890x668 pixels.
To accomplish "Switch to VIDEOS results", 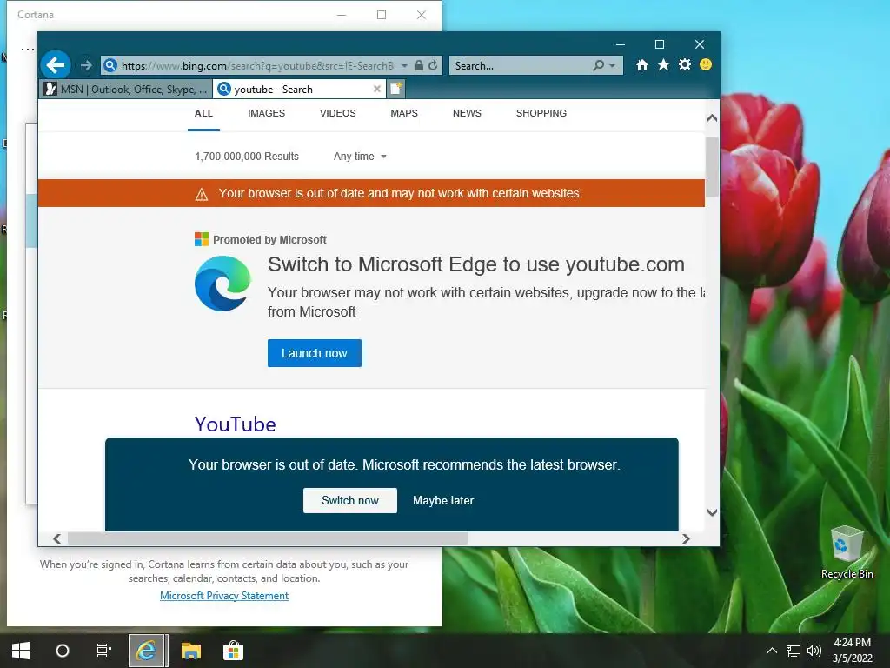I will [x=338, y=113].
